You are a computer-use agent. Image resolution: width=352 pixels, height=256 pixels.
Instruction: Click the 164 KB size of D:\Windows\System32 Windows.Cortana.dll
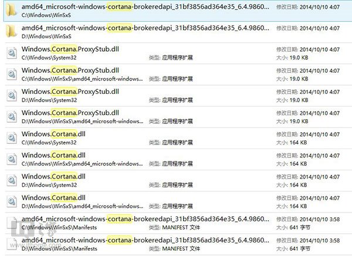[298, 185]
